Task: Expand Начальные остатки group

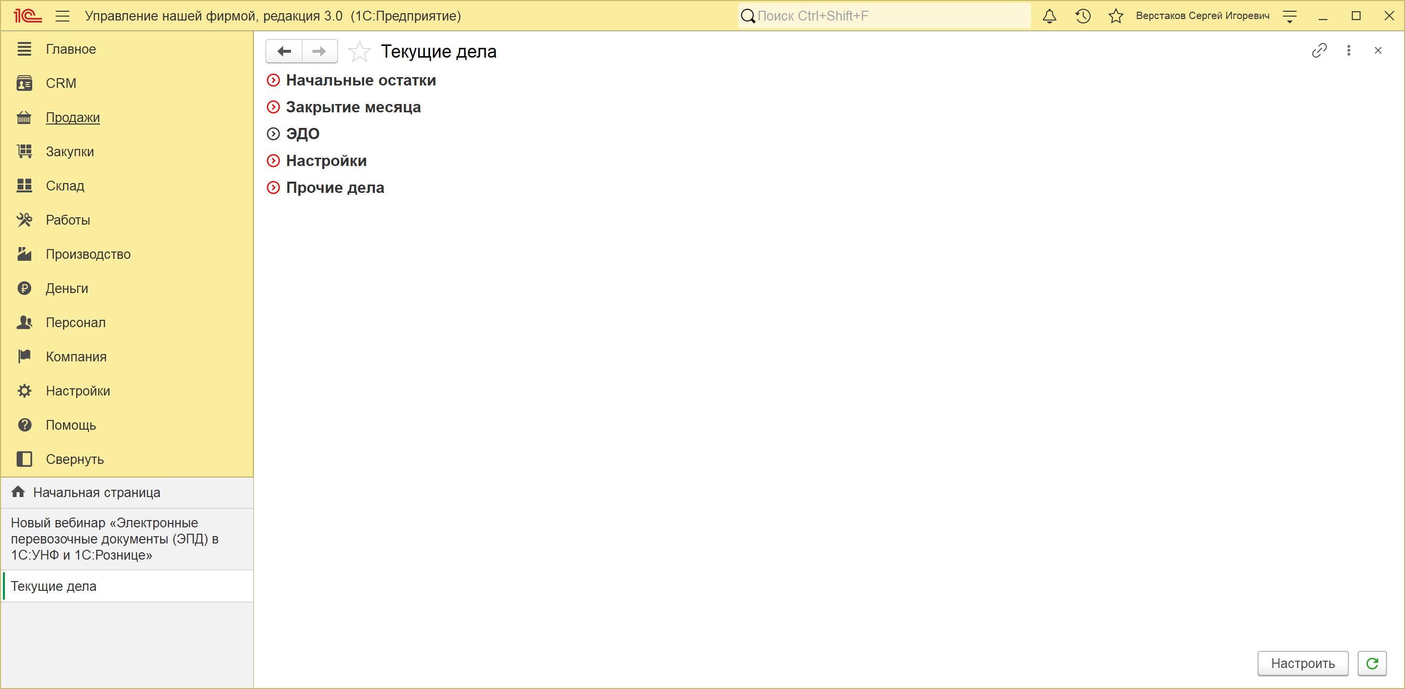Action: click(x=273, y=80)
